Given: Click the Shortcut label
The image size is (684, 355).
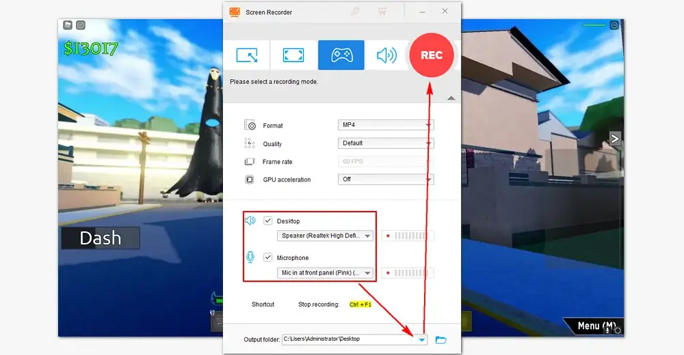Looking at the screenshot, I should 263,304.
